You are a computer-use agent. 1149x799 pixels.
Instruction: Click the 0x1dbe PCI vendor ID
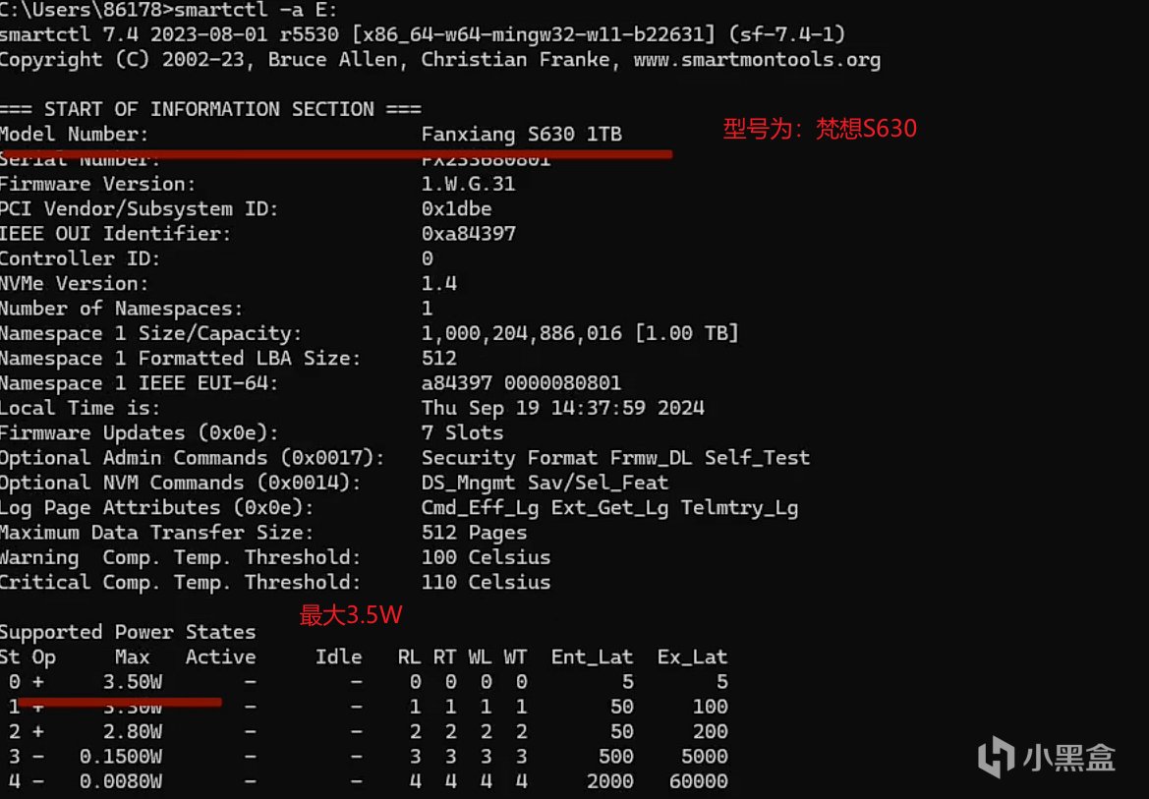click(456, 208)
